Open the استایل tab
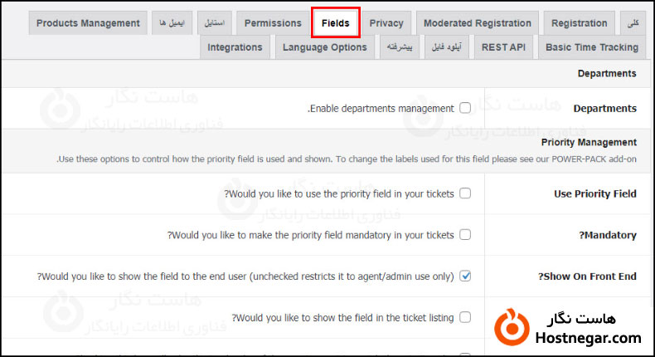This screenshot has width=655, height=357. tap(214, 23)
